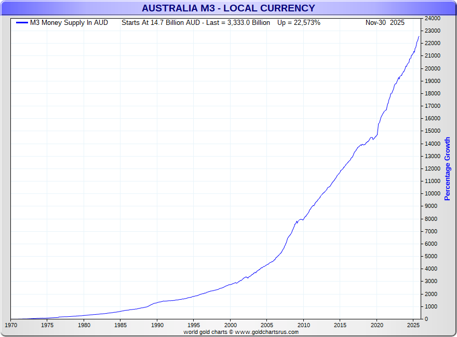Click the y-axis value 5000

coord(431,257)
